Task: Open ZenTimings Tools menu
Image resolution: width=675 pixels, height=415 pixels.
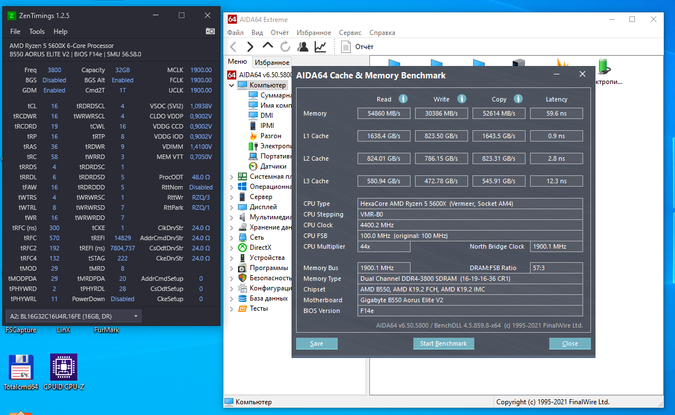Action: click(37, 32)
